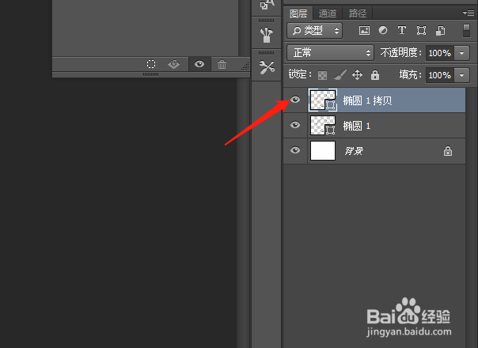Click the 背景 layer lock icon
The image size is (478, 348).
coord(448,151)
